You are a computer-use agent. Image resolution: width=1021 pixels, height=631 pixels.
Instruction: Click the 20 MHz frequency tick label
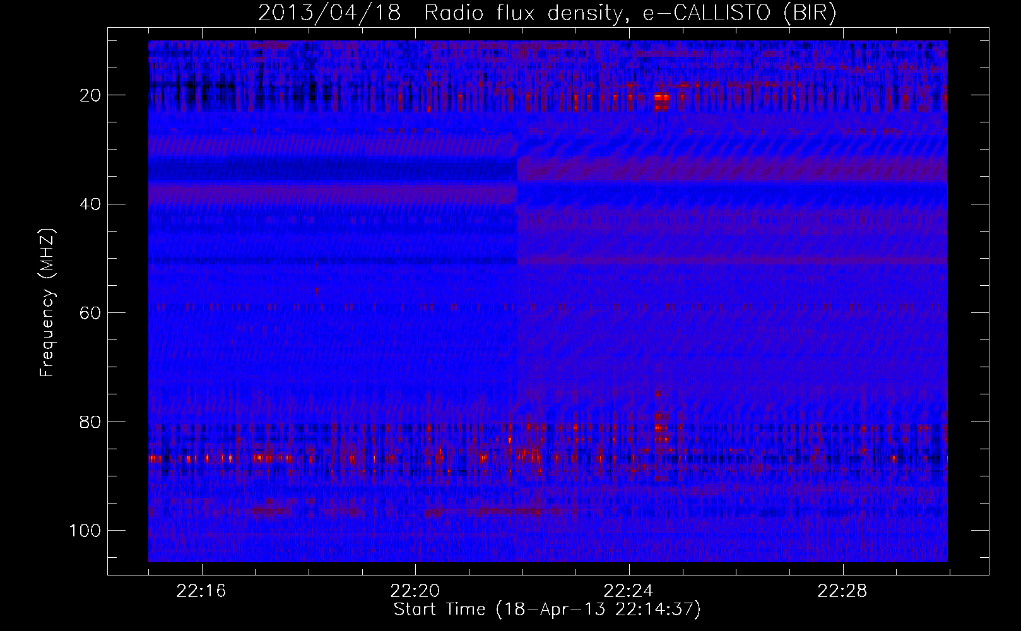click(x=90, y=95)
